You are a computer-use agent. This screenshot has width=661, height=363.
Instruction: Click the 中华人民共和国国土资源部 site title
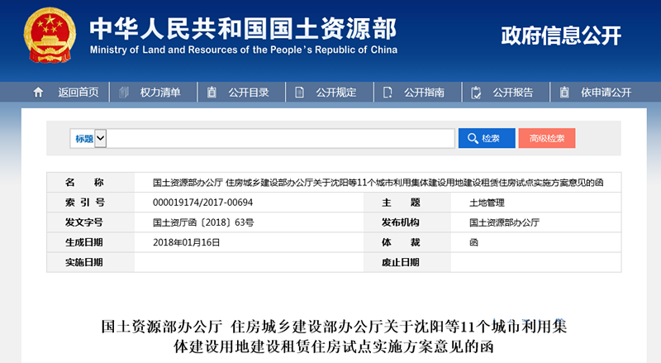pos(243,28)
